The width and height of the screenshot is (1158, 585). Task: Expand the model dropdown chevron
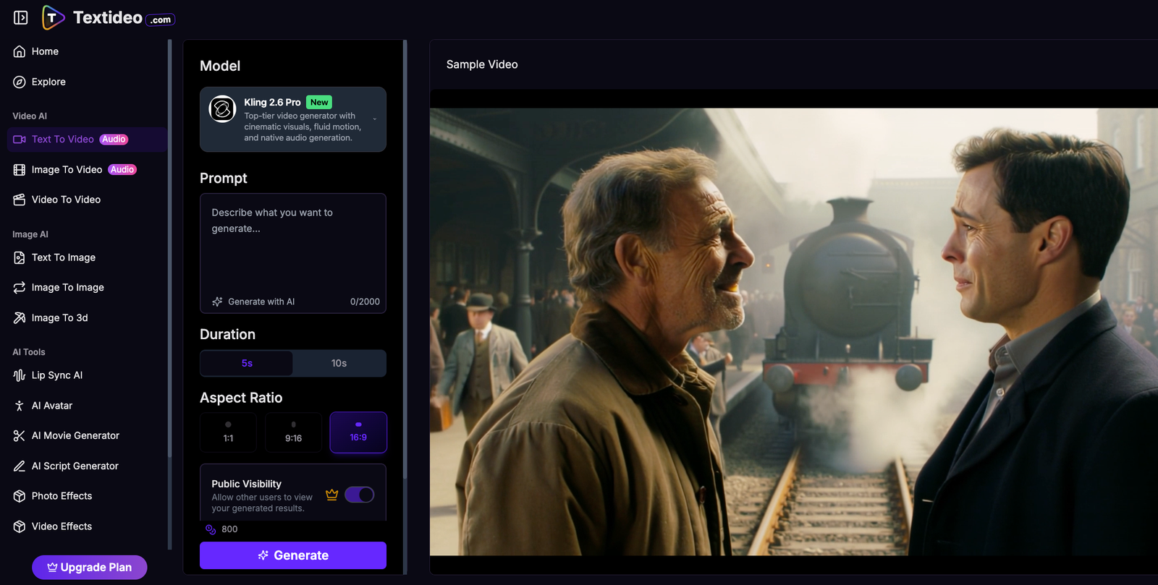tap(375, 119)
